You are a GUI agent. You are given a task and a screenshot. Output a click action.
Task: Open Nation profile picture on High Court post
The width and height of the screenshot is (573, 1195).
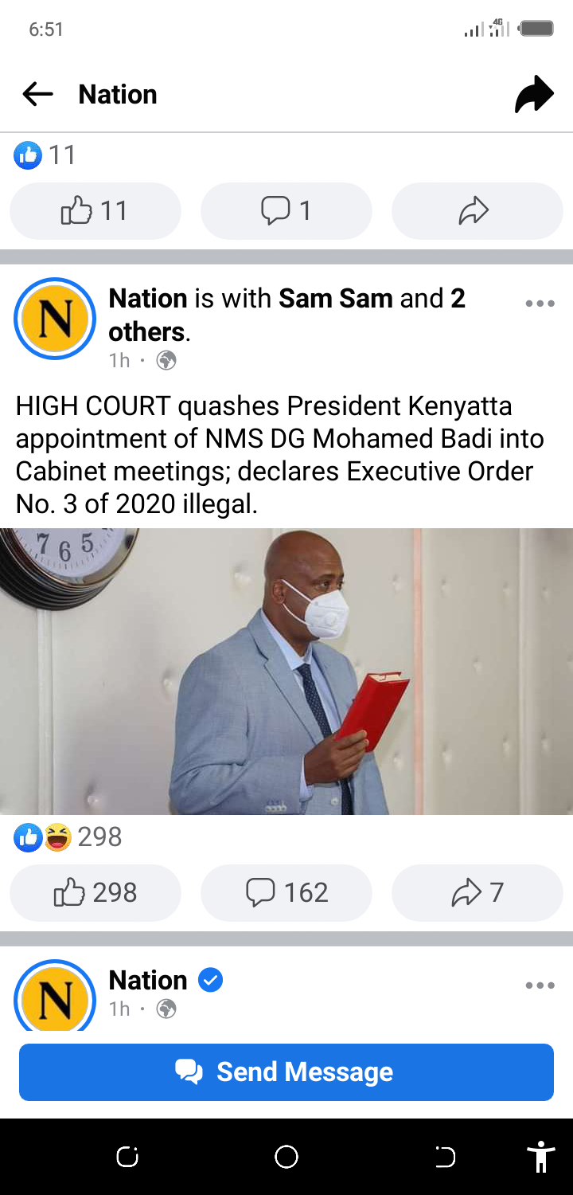(55, 319)
